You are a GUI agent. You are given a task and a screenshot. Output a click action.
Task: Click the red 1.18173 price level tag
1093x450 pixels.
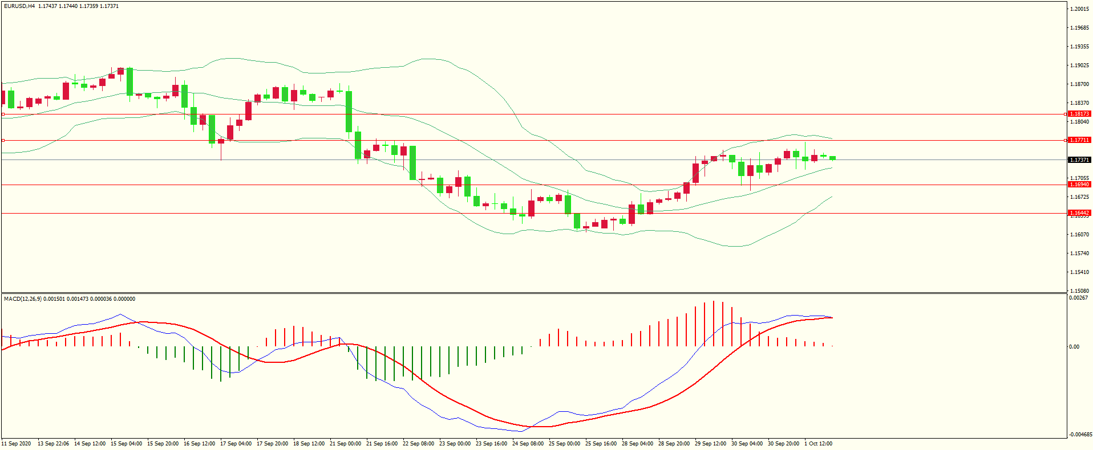pyautogui.click(x=1079, y=114)
